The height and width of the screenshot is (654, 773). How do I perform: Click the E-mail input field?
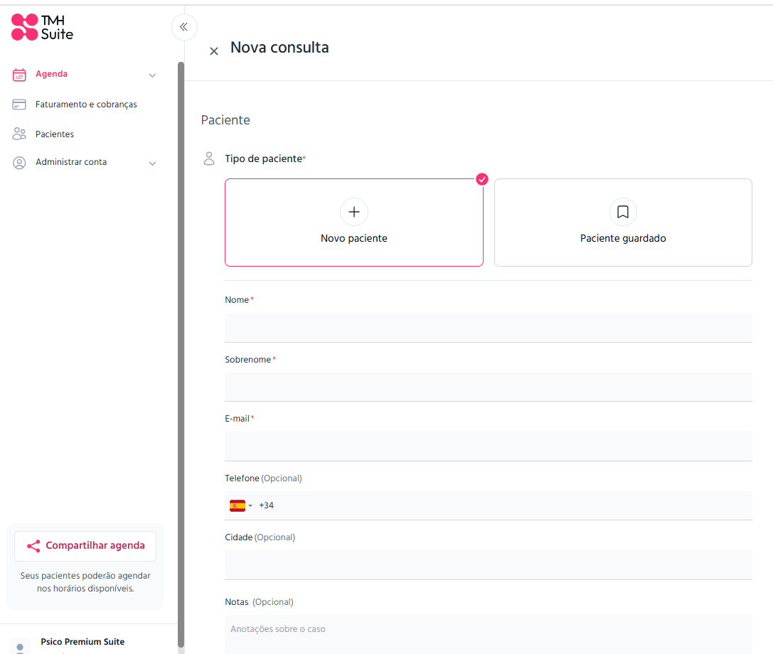coord(488,446)
